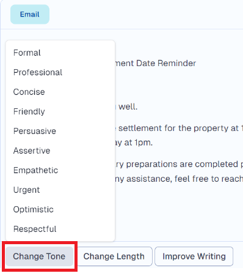This screenshot has width=243, height=276.
Task: Click the greeting line ending in well
Action: [x=128, y=106]
